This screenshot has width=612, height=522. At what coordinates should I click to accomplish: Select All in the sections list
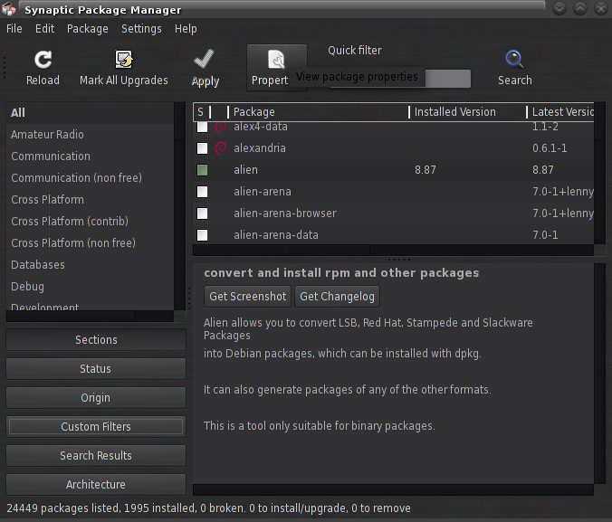[x=90, y=113]
